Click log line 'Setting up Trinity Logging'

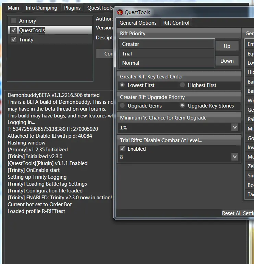coord(37,177)
